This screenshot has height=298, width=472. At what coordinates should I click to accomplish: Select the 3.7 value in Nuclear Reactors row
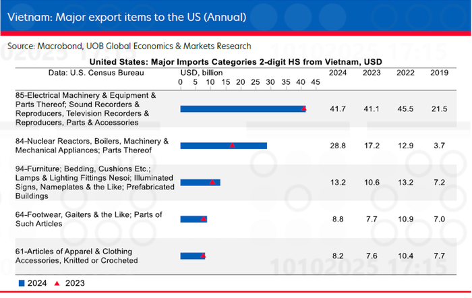[439, 146]
